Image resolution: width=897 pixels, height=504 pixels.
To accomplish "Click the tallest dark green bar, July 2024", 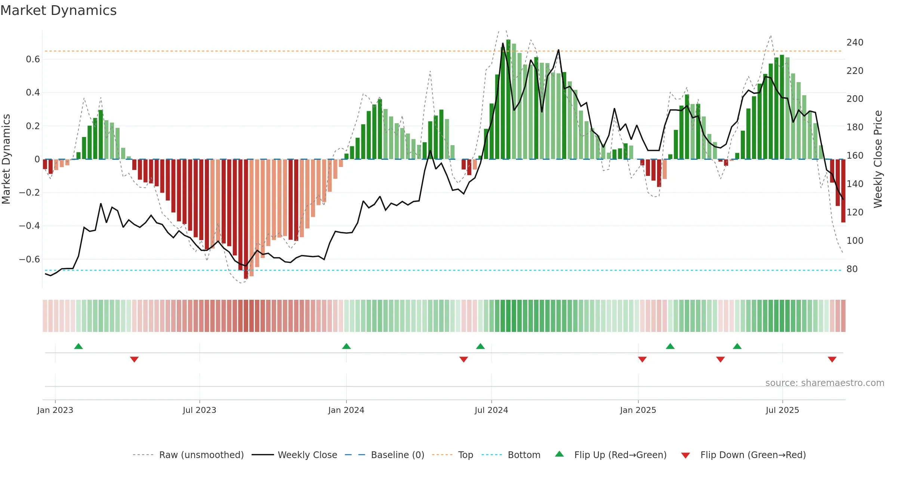I will click(508, 99).
